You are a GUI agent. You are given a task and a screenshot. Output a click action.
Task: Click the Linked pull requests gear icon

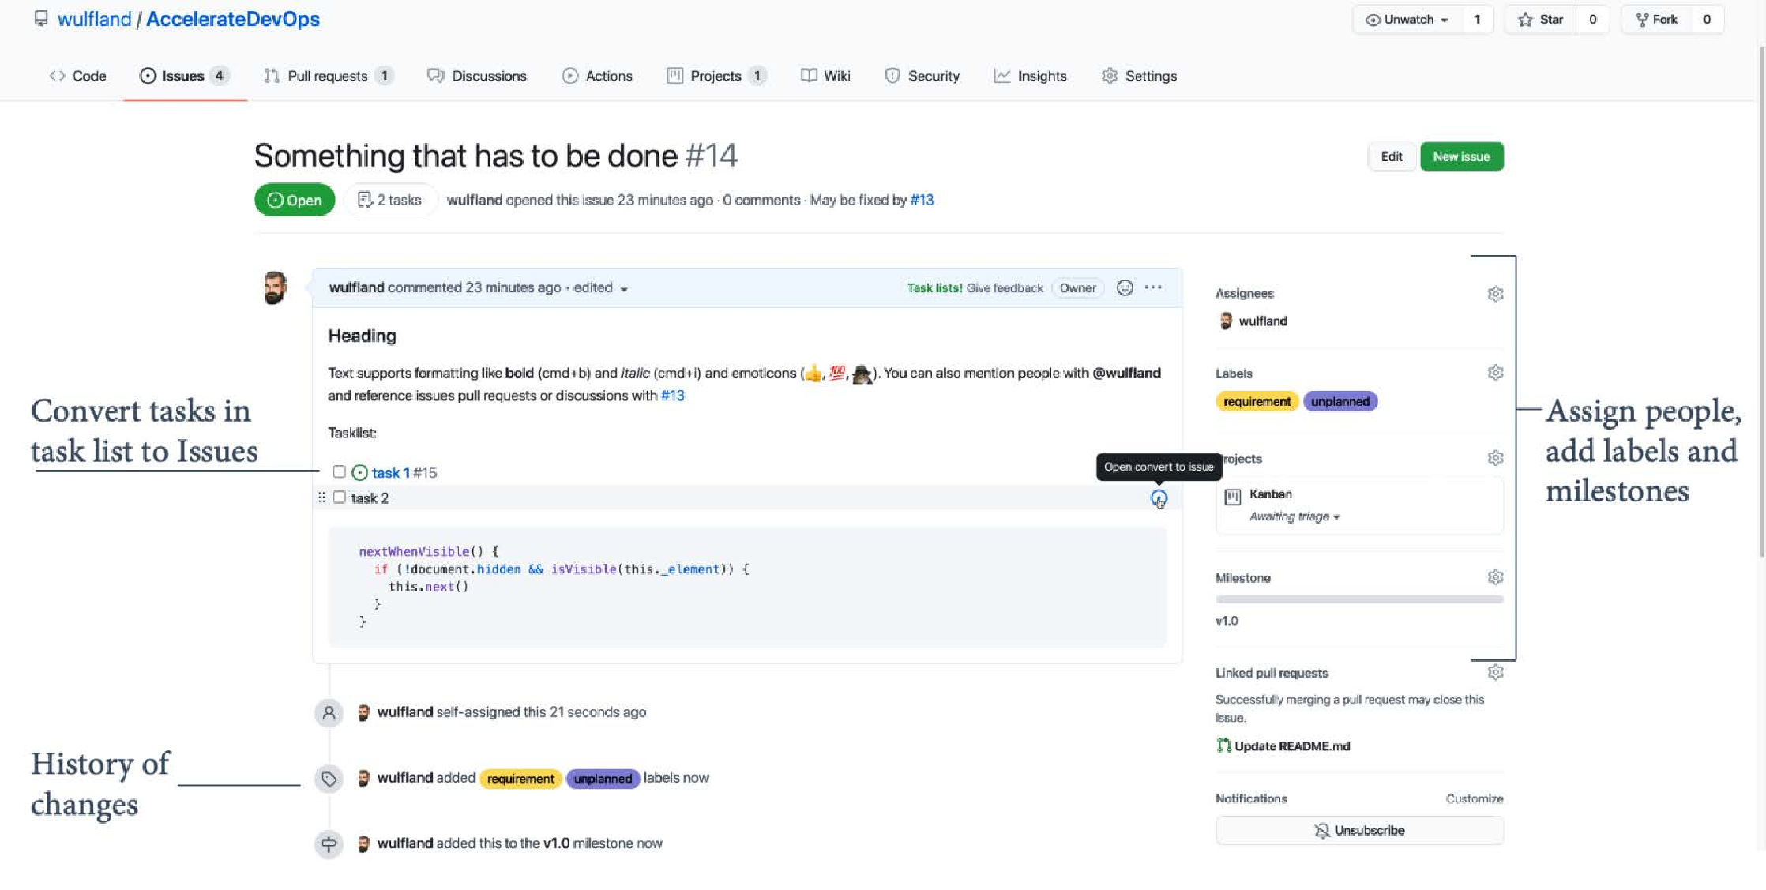1495,672
